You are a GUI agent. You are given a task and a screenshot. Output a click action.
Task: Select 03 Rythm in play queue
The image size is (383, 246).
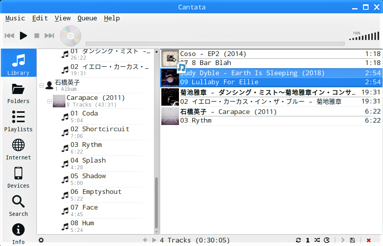(x=280, y=120)
